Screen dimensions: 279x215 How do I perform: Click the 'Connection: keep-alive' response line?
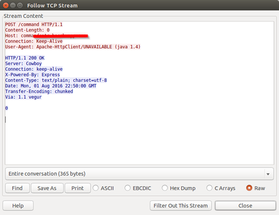(34, 69)
